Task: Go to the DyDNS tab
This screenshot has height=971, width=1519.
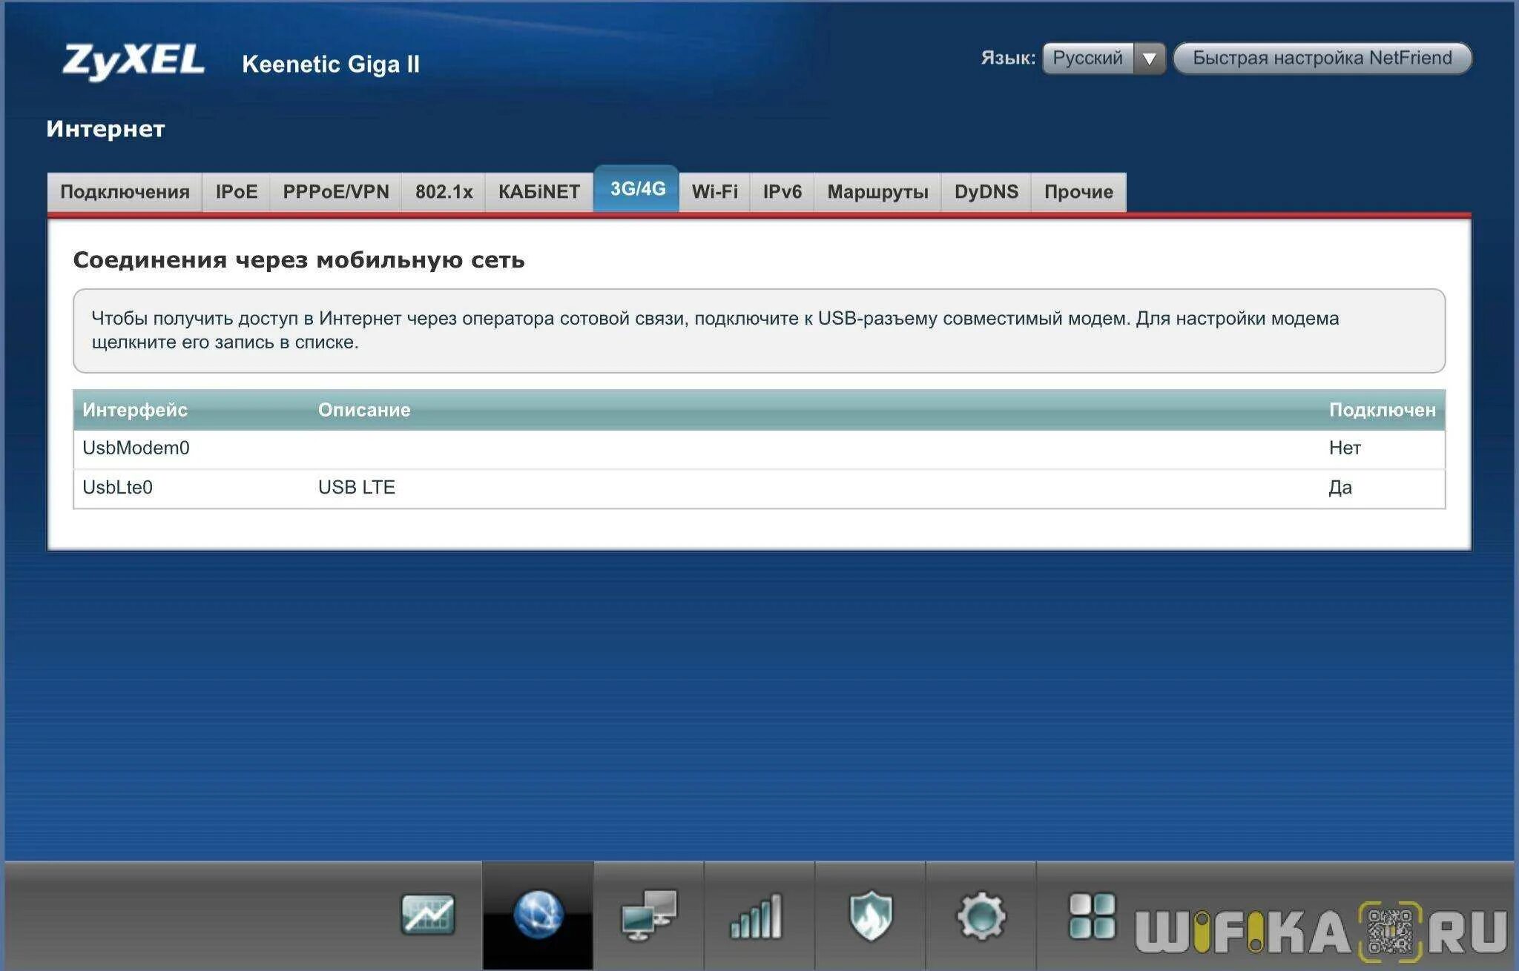Action: coord(986,192)
